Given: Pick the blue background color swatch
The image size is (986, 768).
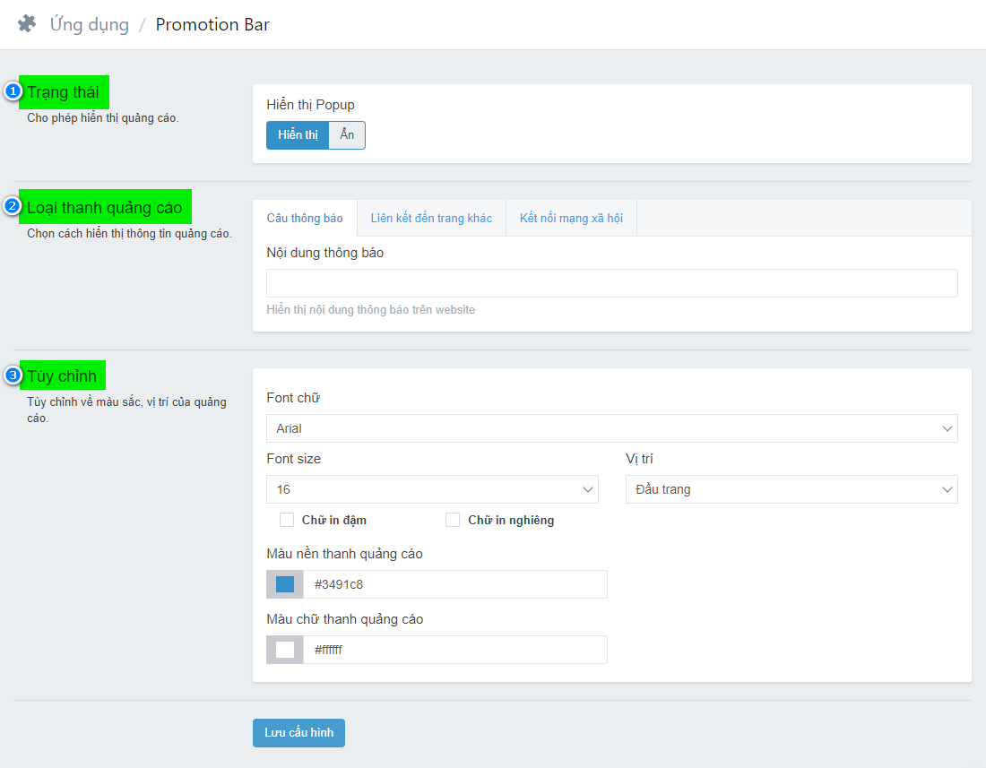Looking at the screenshot, I should click(x=285, y=584).
